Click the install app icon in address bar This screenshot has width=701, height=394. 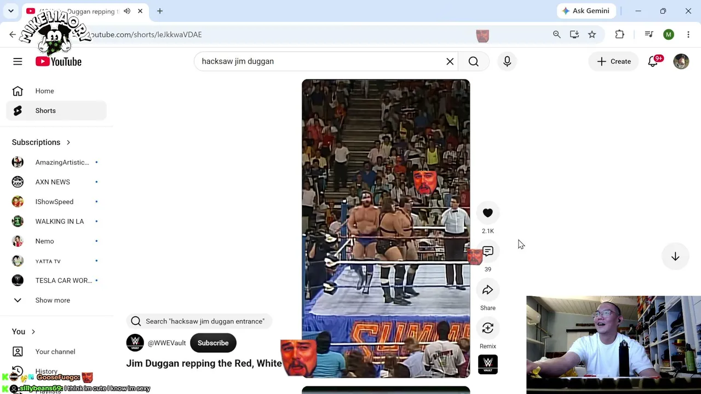(574, 34)
